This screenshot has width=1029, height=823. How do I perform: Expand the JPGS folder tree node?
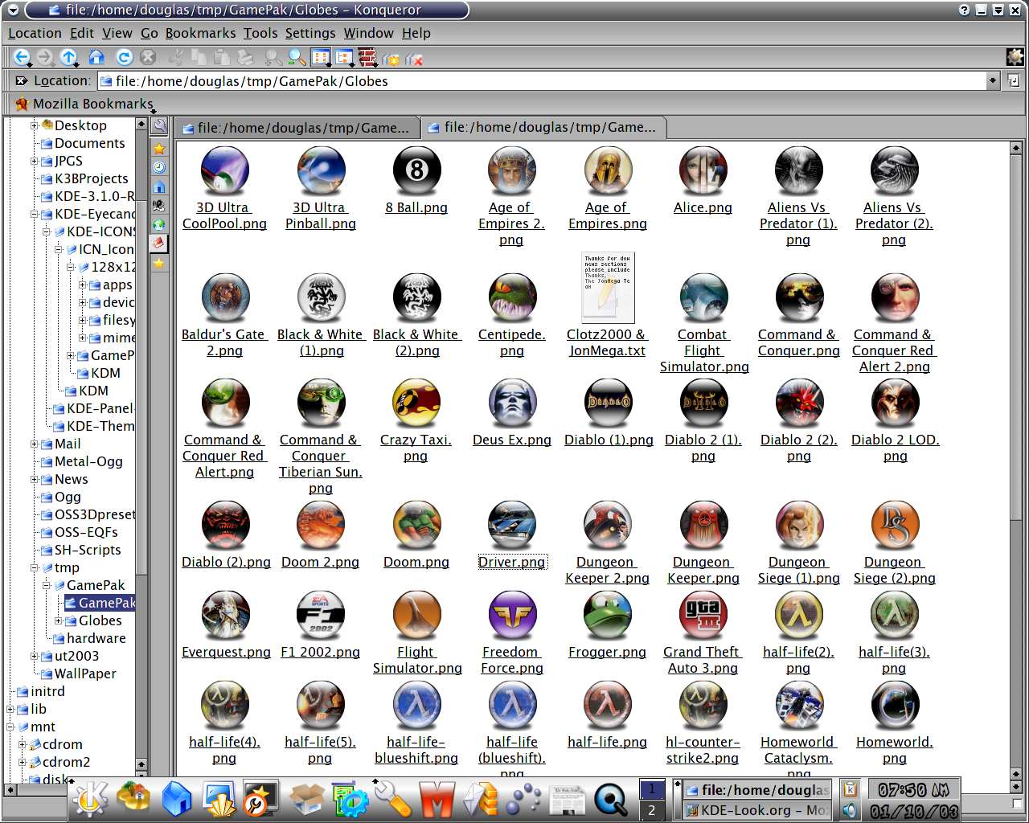point(35,161)
